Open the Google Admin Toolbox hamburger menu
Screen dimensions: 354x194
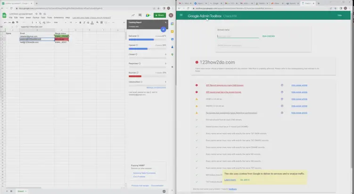(182, 16)
